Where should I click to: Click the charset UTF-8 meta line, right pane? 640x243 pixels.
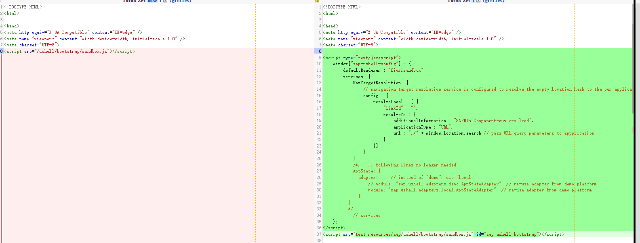pyautogui.click(x=350, y=45)
